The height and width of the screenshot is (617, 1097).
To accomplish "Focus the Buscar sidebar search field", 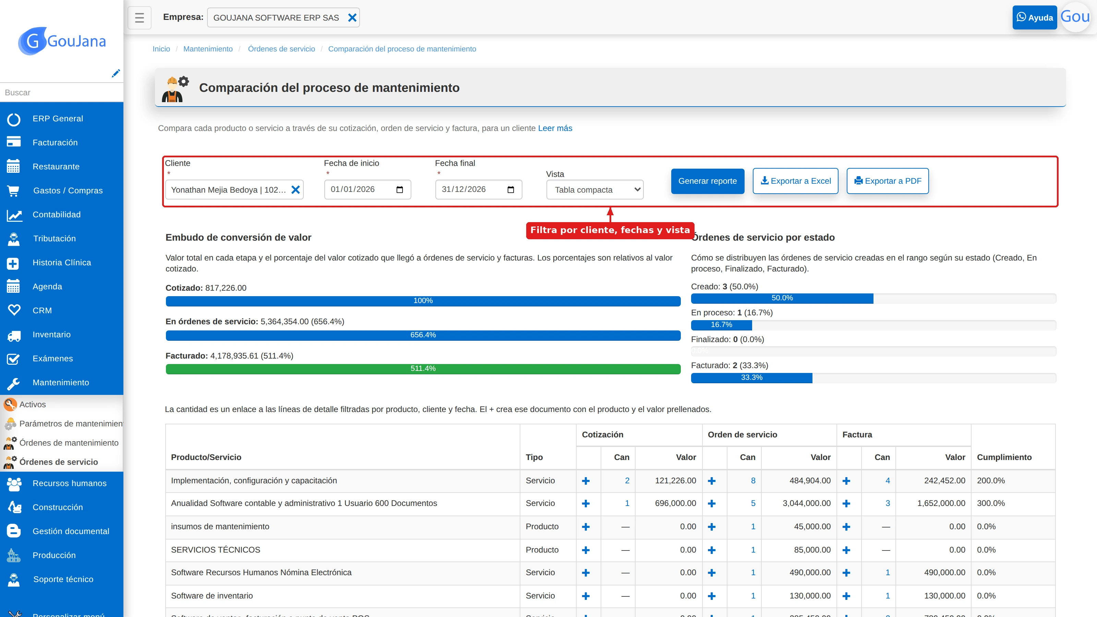I will pos(62,93).
